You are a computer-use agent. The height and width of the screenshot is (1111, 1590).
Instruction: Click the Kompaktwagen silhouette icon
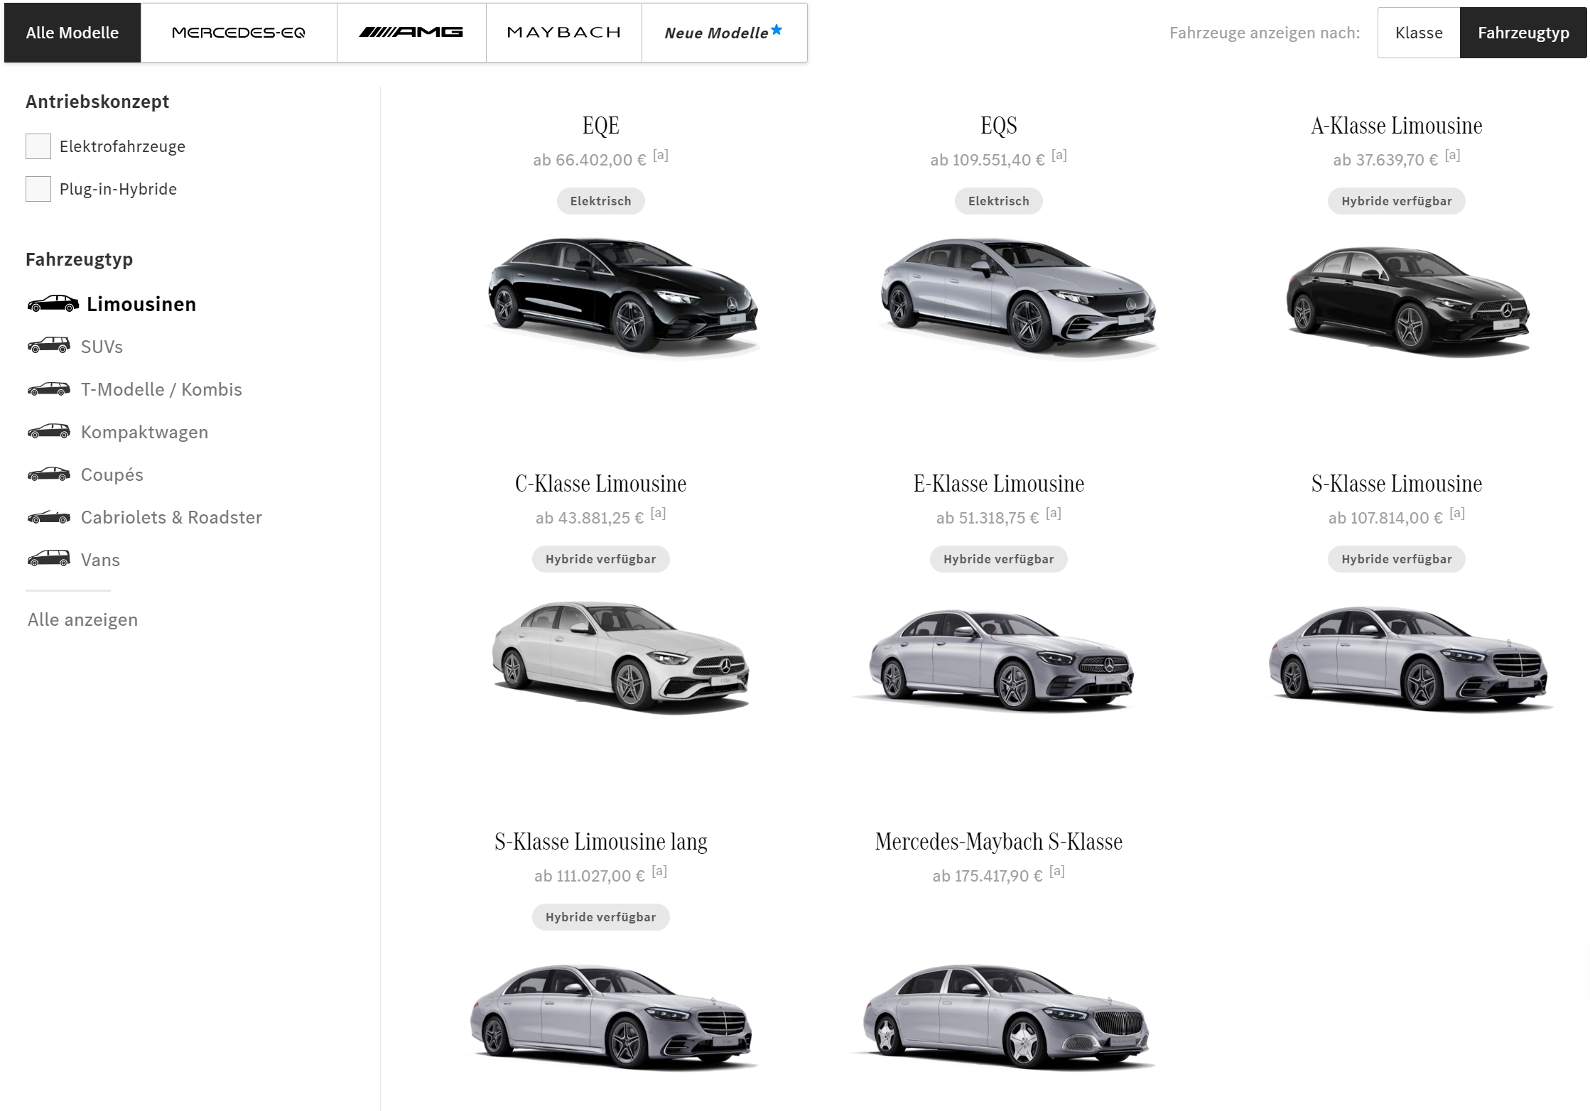[48, 432]
